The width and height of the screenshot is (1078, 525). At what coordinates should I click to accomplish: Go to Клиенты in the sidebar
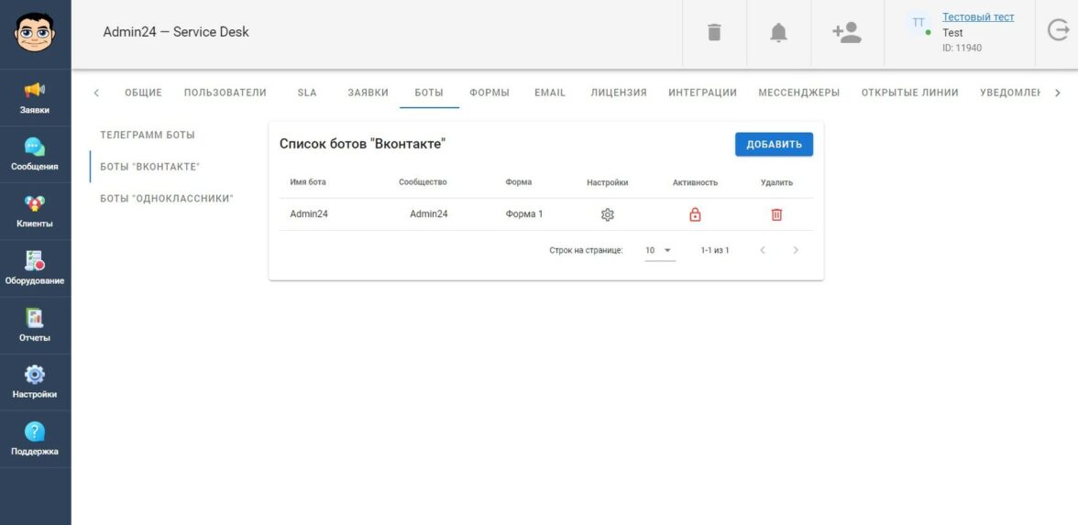click(x=35, y=211)
